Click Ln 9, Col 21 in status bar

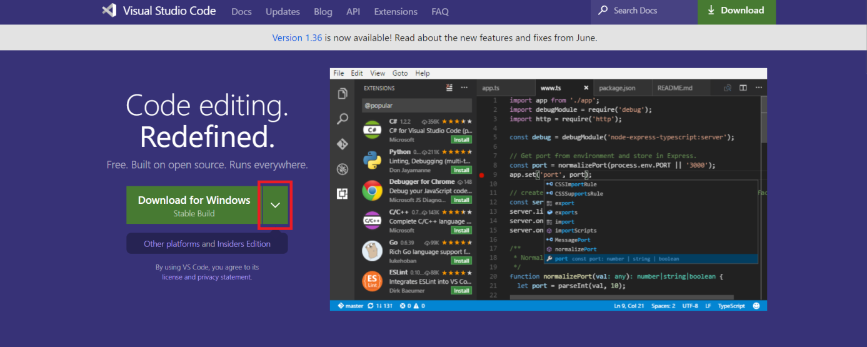point(628,306)
